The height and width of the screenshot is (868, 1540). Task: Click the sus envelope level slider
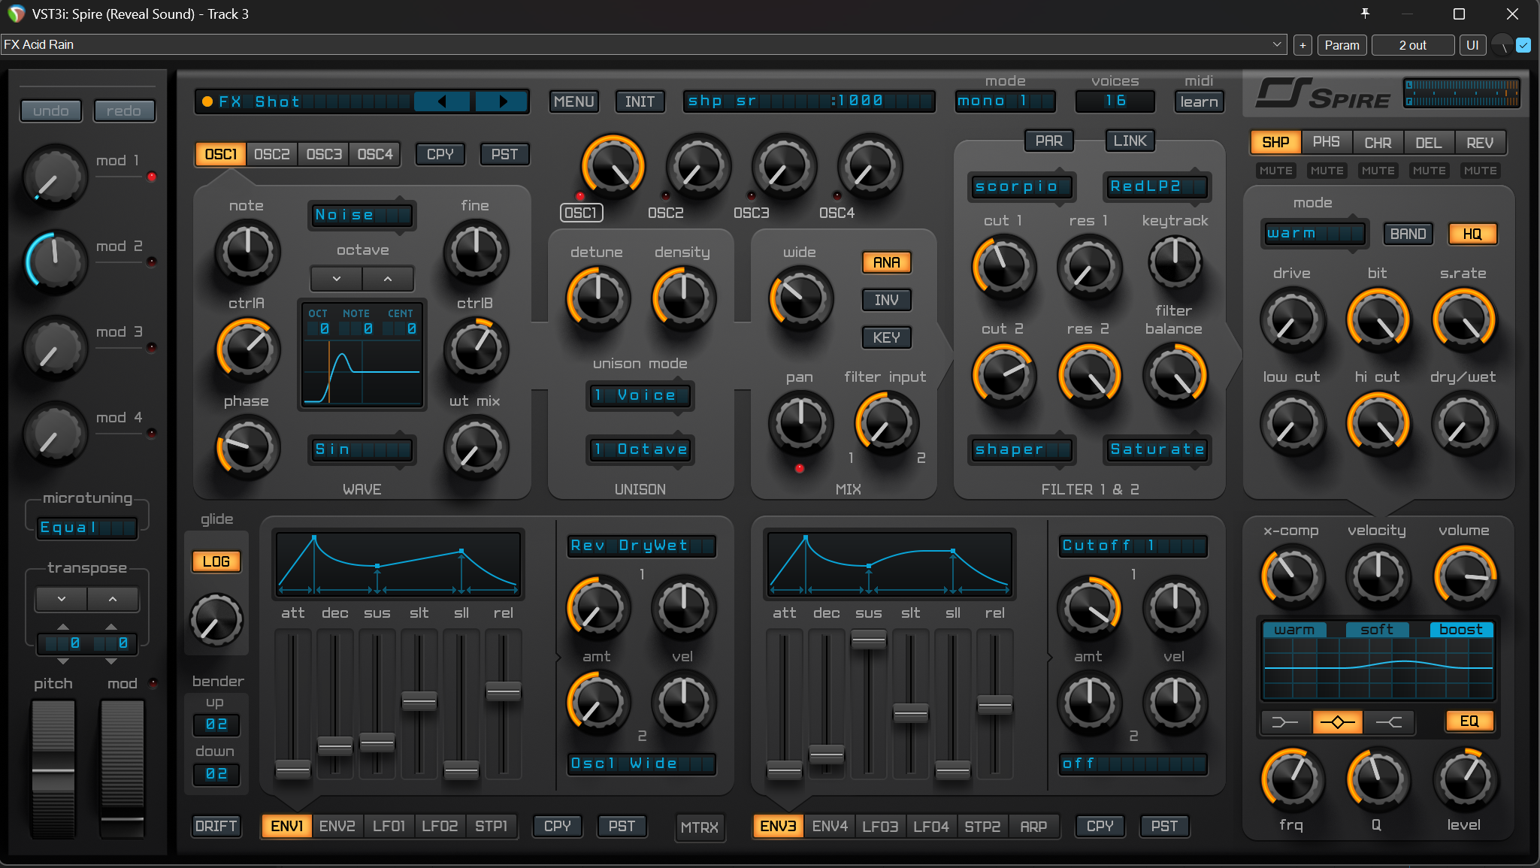pyautogui.click(x=377, y=744)
